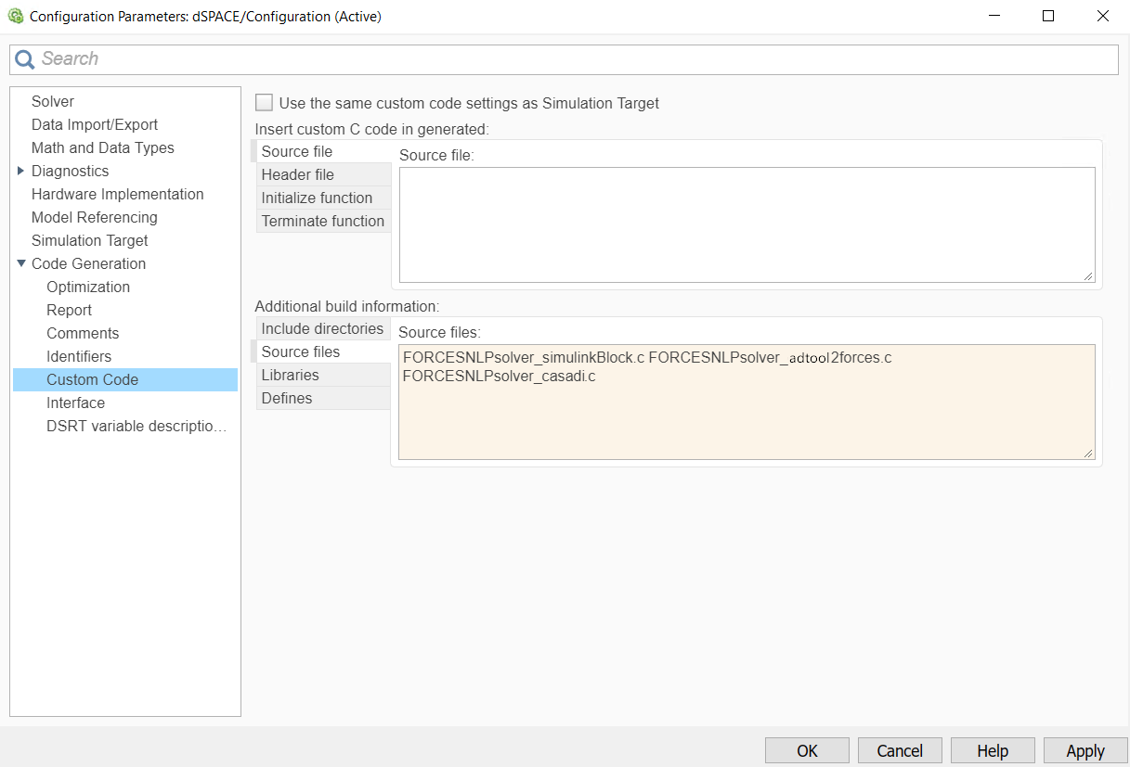Screen dimensions: 1130x767
Task: Select Hardware Implementation in the tree
Action: [117, 194]
